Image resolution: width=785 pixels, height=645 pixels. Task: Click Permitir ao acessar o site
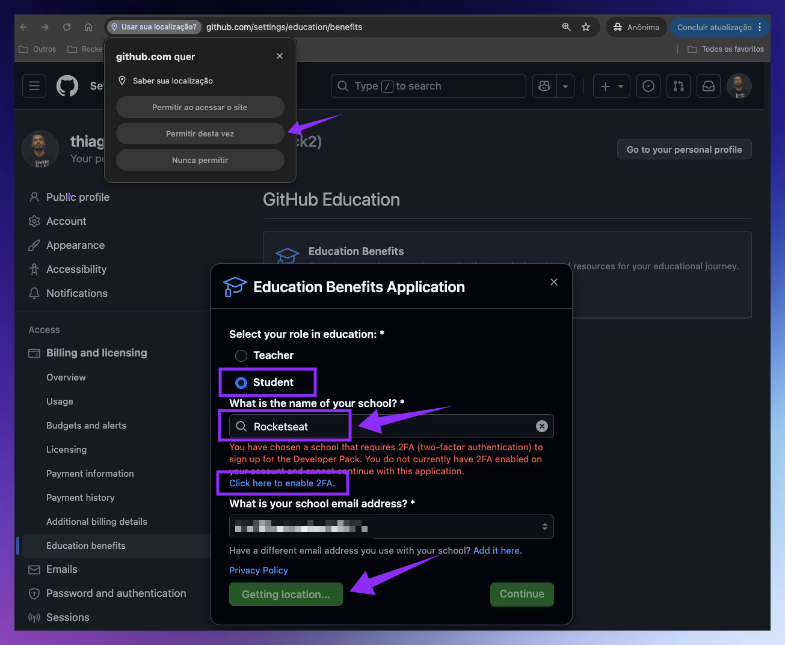[x=200, y=107]
